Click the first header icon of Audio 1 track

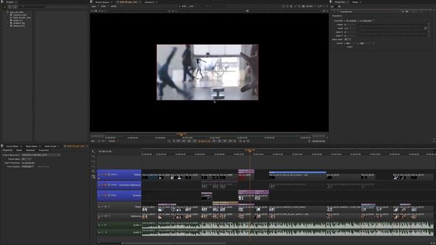point(99,225)
